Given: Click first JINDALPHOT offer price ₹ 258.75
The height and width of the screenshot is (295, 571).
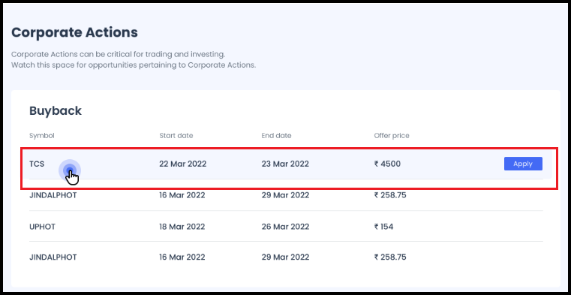Looking at the screenshot, I should pos(390,195).
